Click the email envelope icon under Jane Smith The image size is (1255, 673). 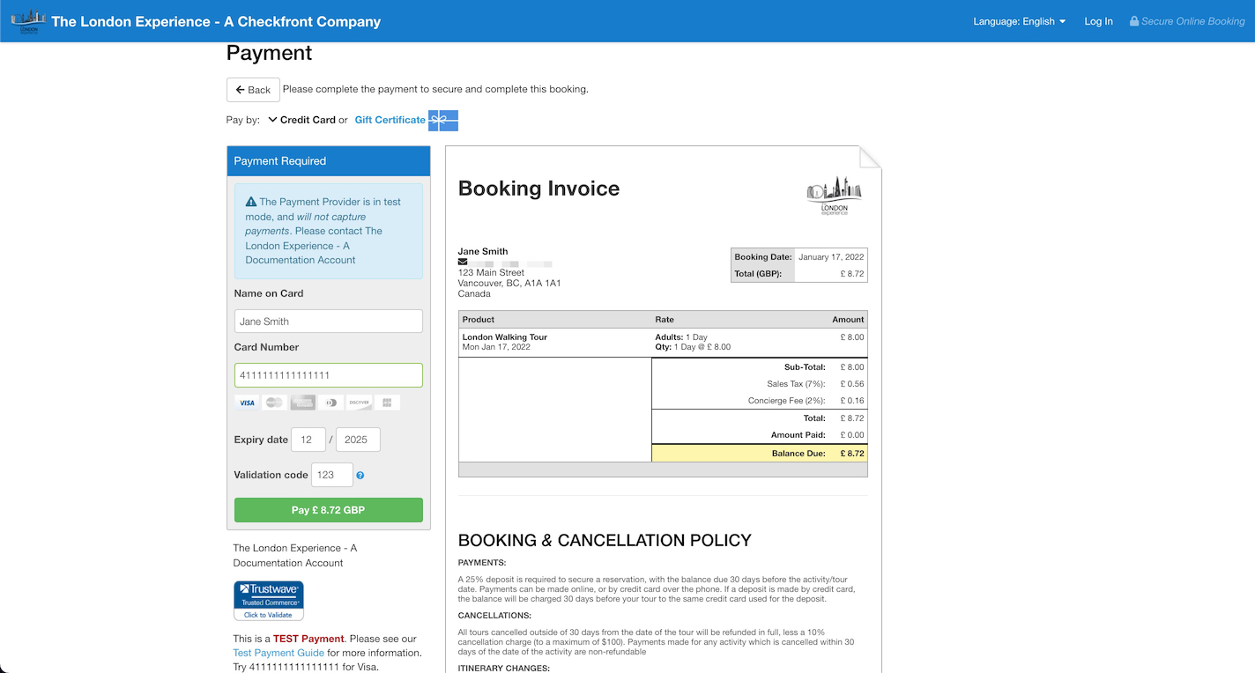point(463,262)
